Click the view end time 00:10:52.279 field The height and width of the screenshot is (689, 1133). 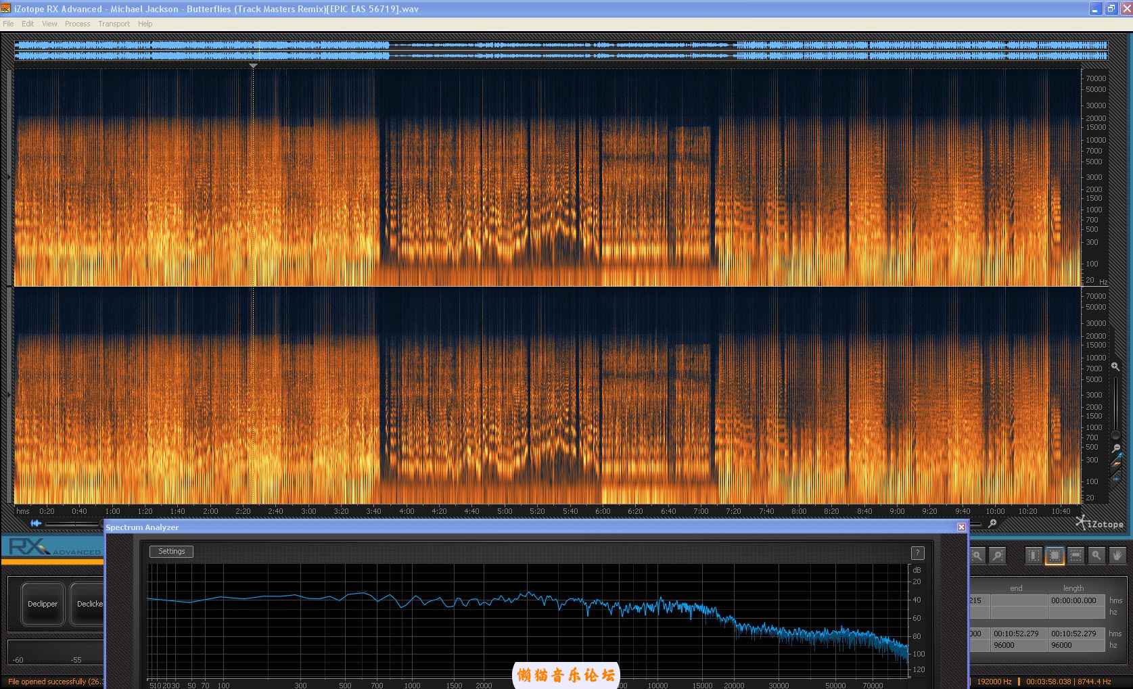pyautogui.click(x=1019, y=634)
